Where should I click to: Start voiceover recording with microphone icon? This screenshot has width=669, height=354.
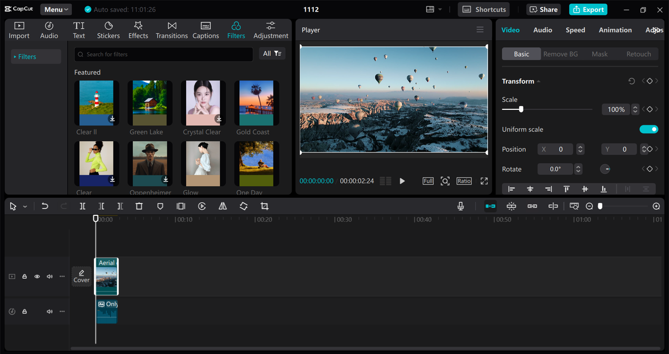click(460, 207)
